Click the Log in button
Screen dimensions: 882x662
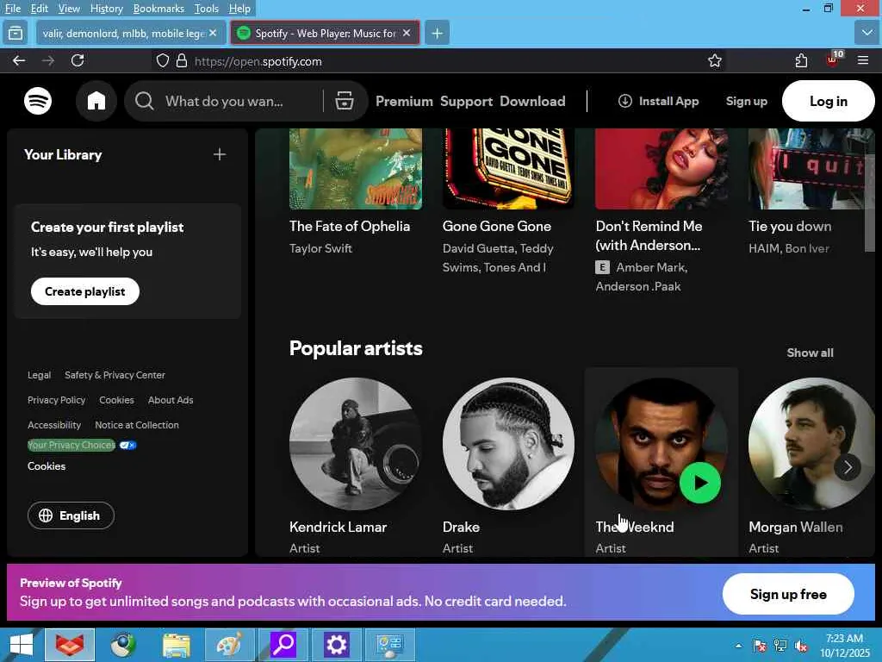828,102
